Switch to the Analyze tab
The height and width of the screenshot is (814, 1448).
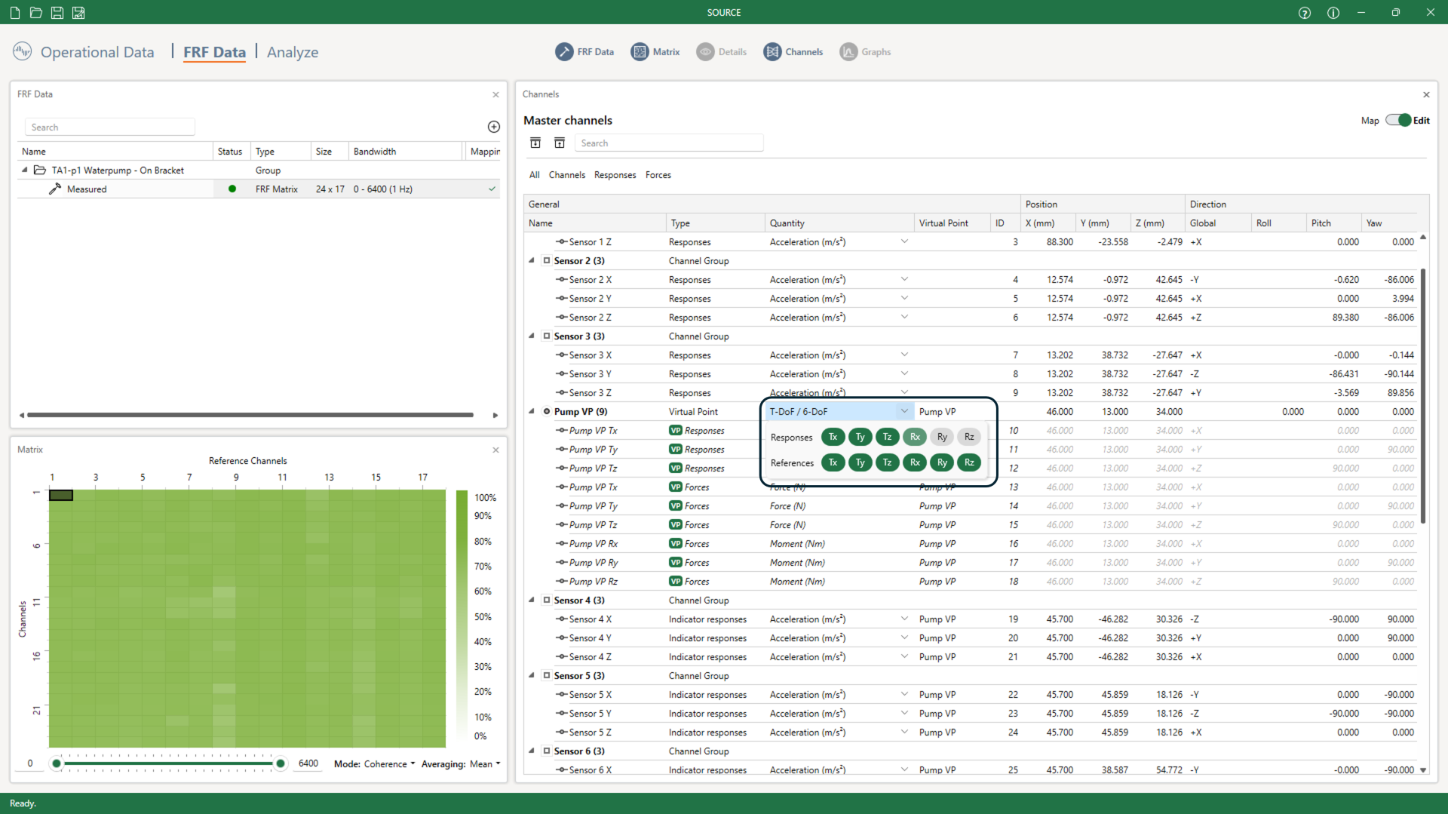pos(293,52)
